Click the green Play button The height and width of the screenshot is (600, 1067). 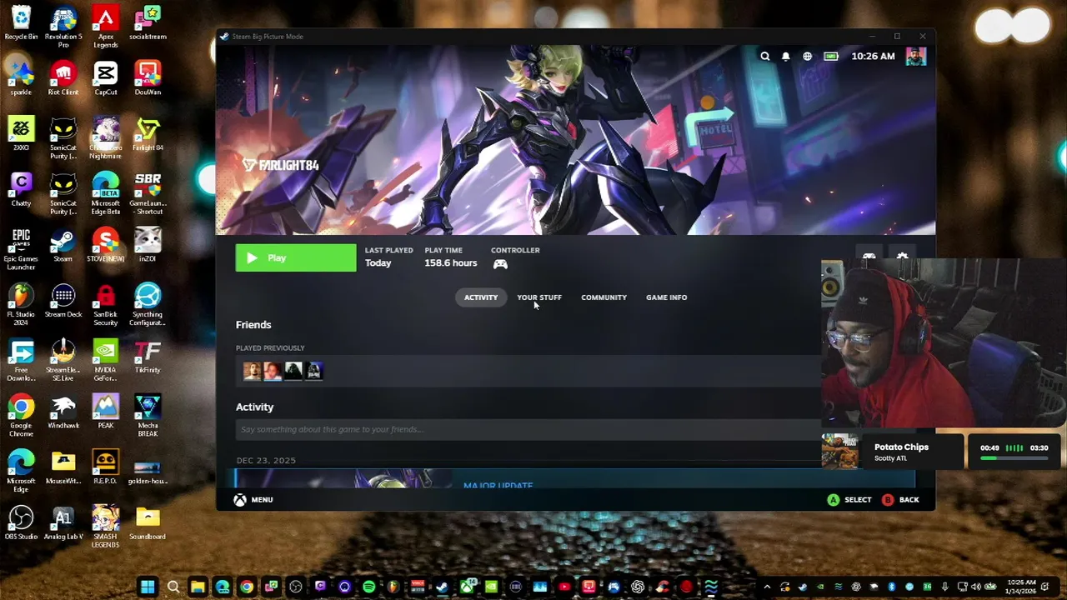[x=296, y=258]
